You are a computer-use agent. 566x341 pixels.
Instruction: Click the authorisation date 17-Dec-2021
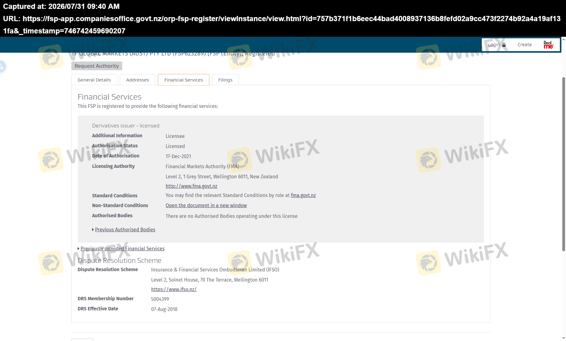178,156
